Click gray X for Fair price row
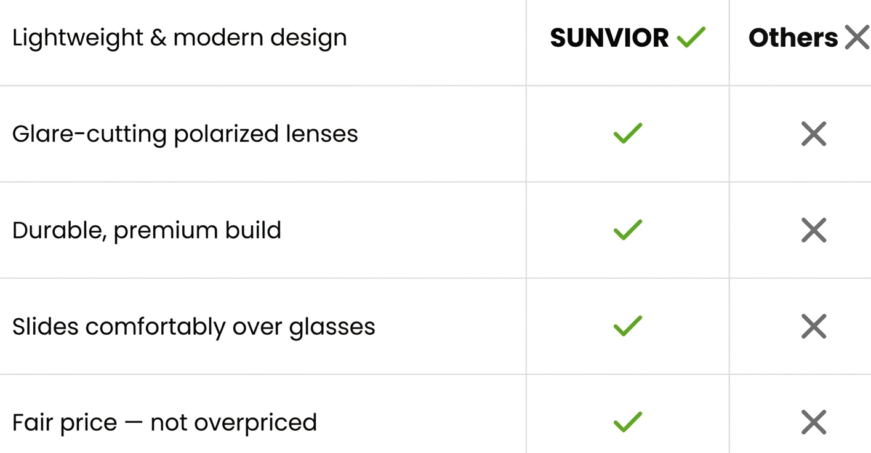This screenshot has width=871, height=453. (x=814, y=422)
